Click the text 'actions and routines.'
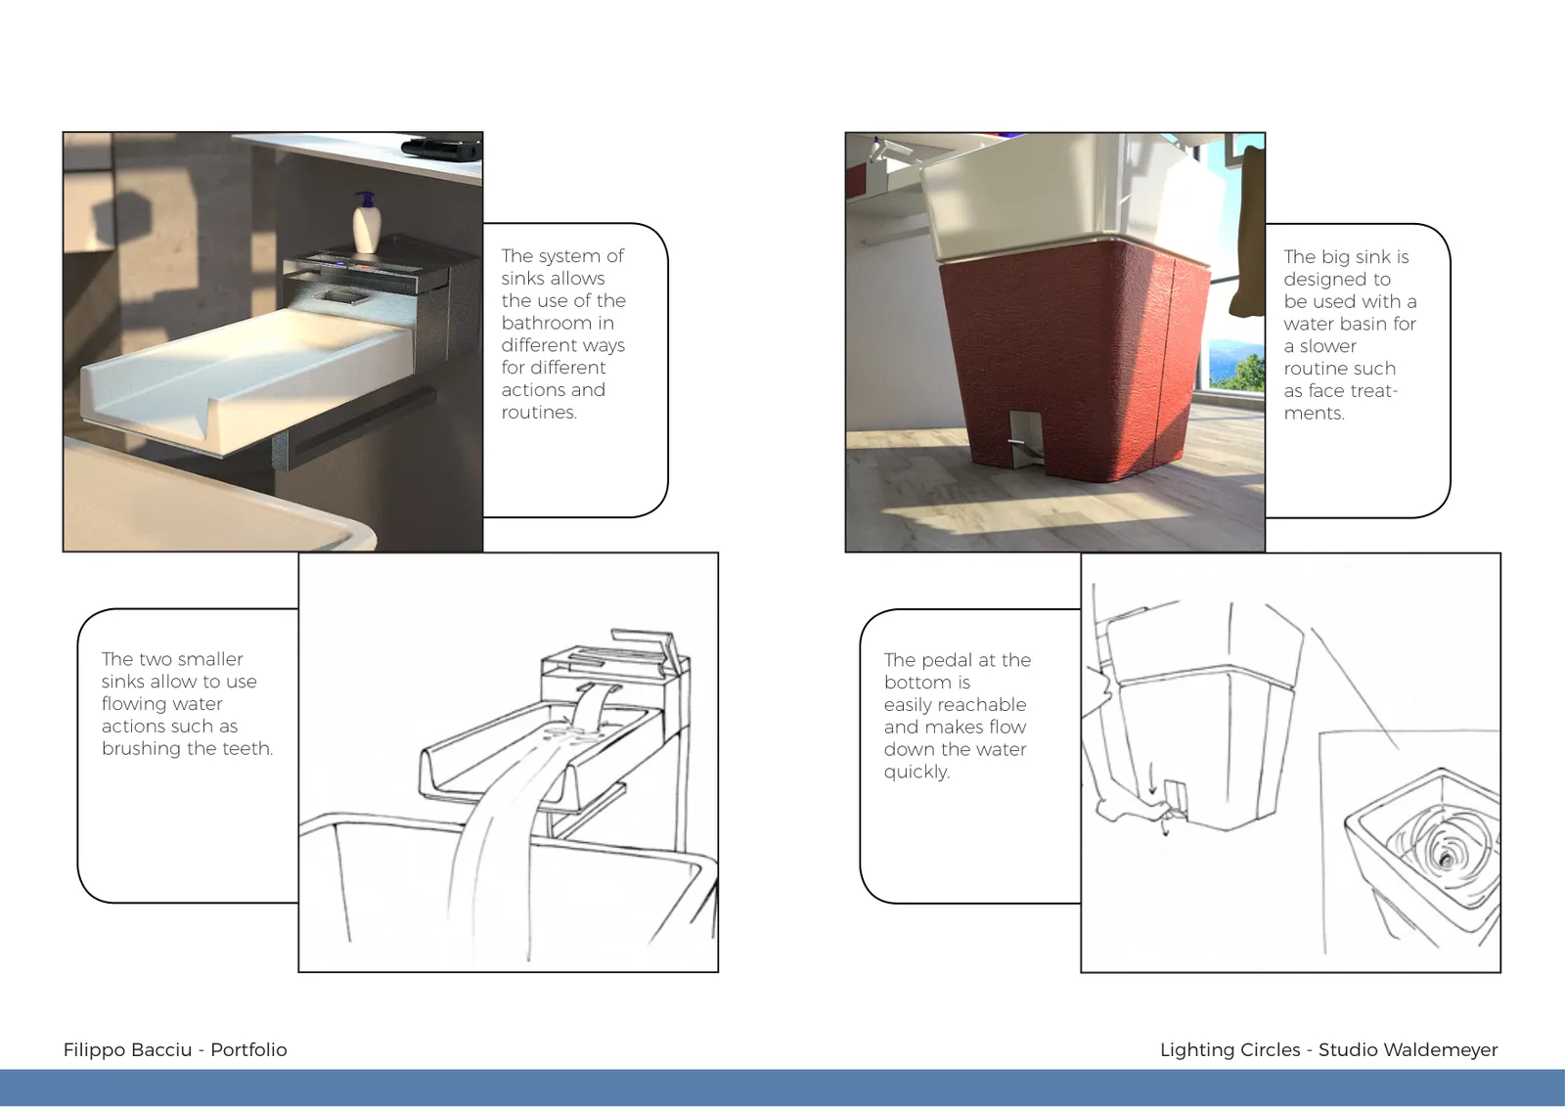The image size is (1565, 1107). click(x=553, y=401)
